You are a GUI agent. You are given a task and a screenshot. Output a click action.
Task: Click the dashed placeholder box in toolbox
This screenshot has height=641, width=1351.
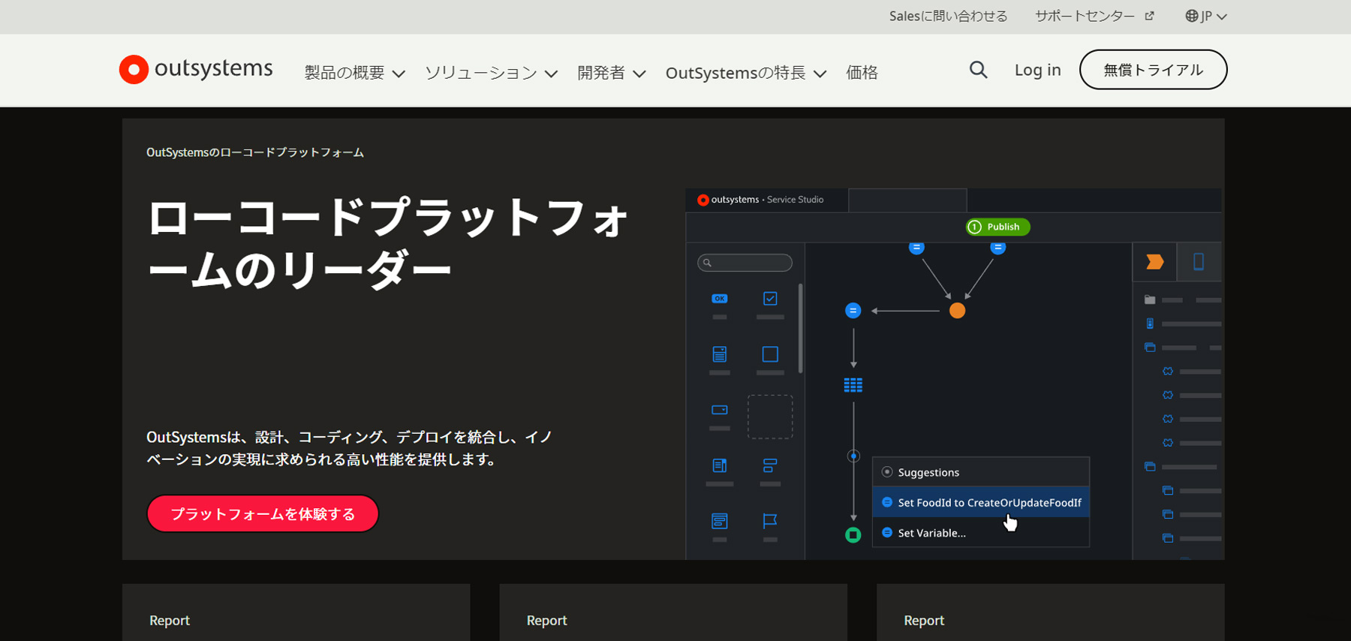point(770,417)
